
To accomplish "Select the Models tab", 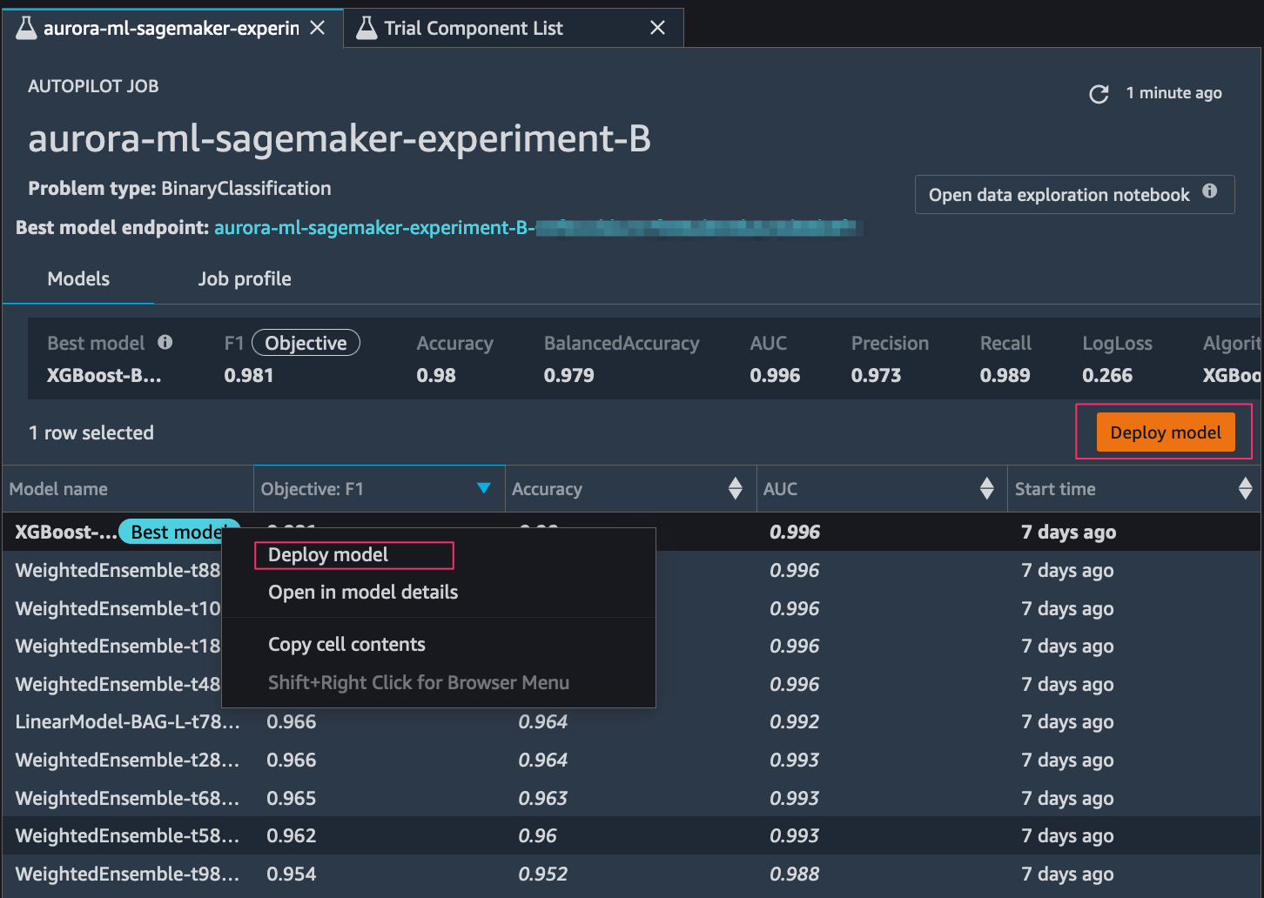I will (78, 279).
